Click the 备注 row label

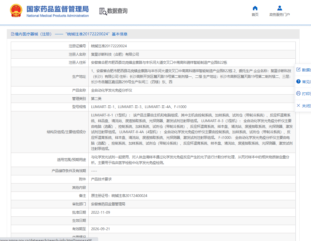tap(82, 196)
